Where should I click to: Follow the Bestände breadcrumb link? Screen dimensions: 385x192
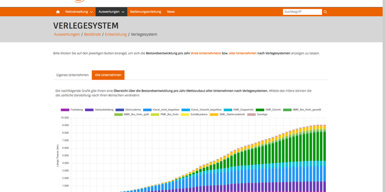pyautogui.click(x=92, y=34)
